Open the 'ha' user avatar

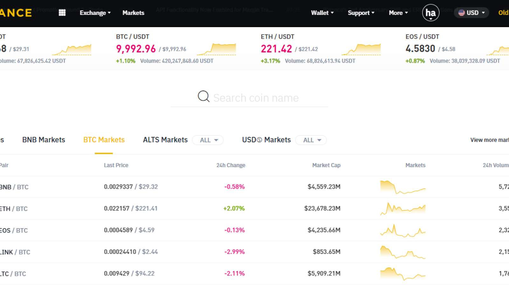[x=430, y=13]
